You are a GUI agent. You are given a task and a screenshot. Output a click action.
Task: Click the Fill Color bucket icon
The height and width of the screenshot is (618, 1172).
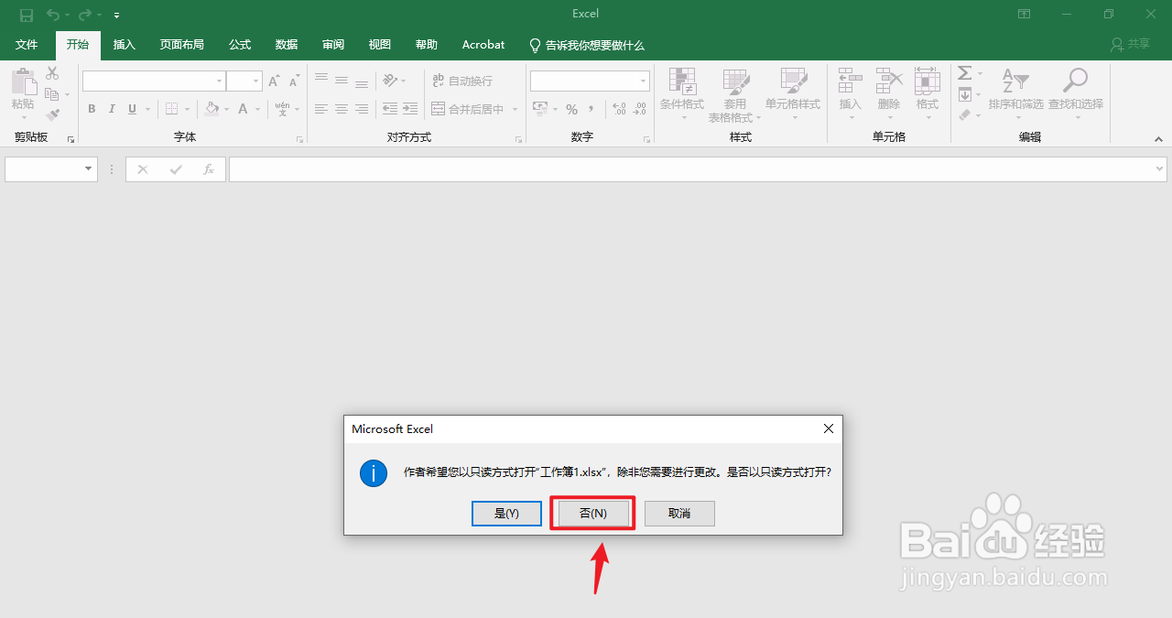coord(212,109)
